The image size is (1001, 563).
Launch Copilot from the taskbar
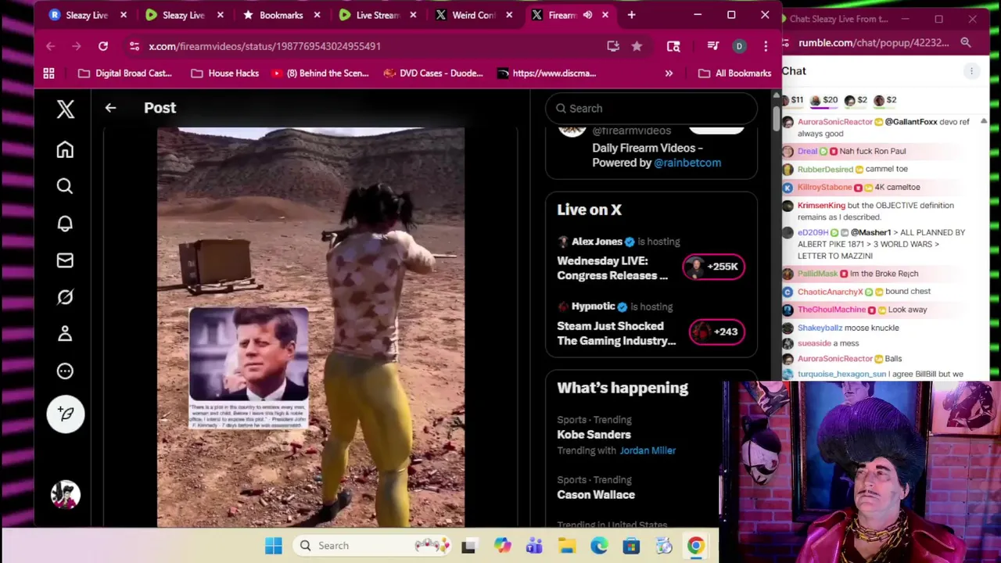coord(501,546)
